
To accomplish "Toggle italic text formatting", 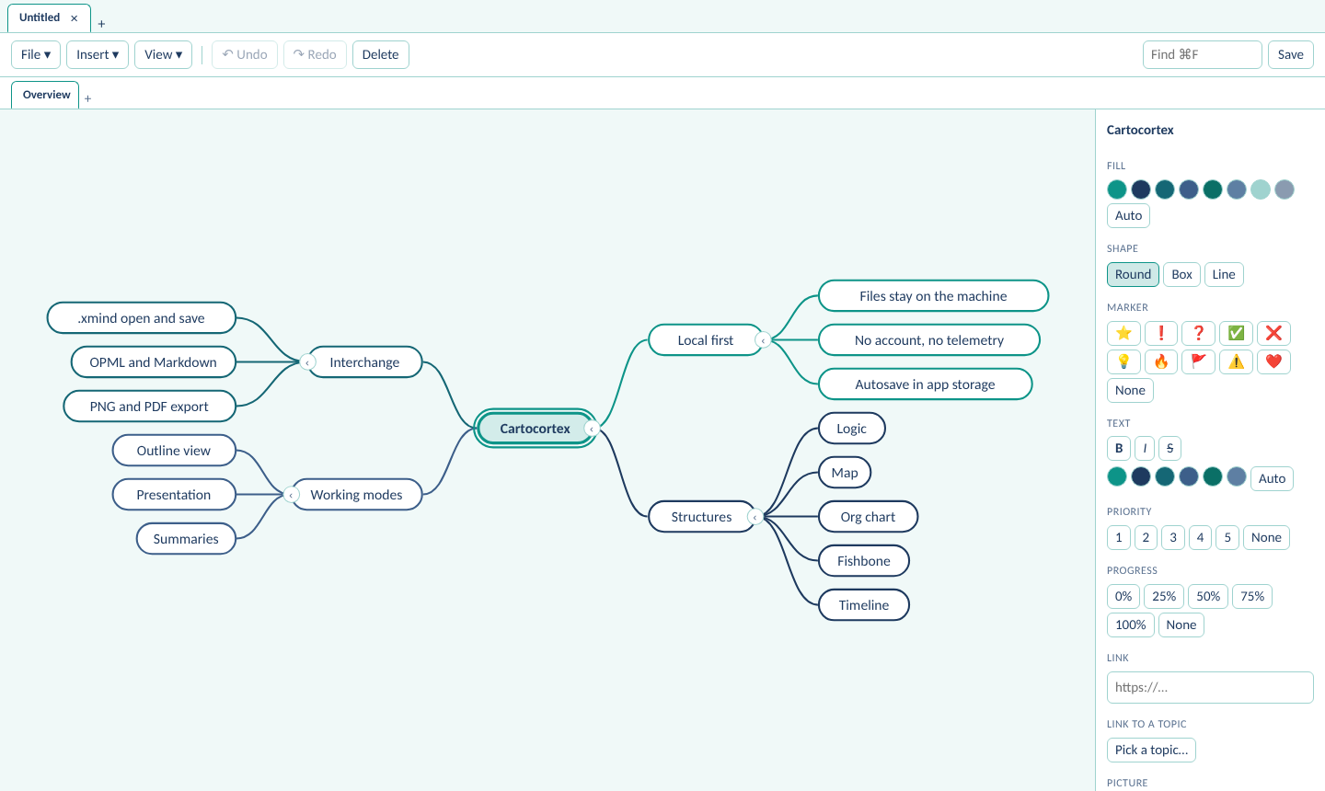I will [1145, 448].
